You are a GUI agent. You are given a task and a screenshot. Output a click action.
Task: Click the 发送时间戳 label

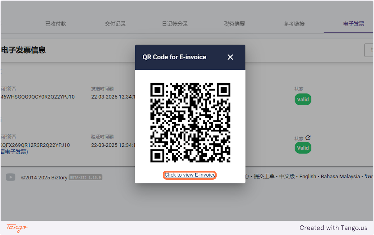102,89
